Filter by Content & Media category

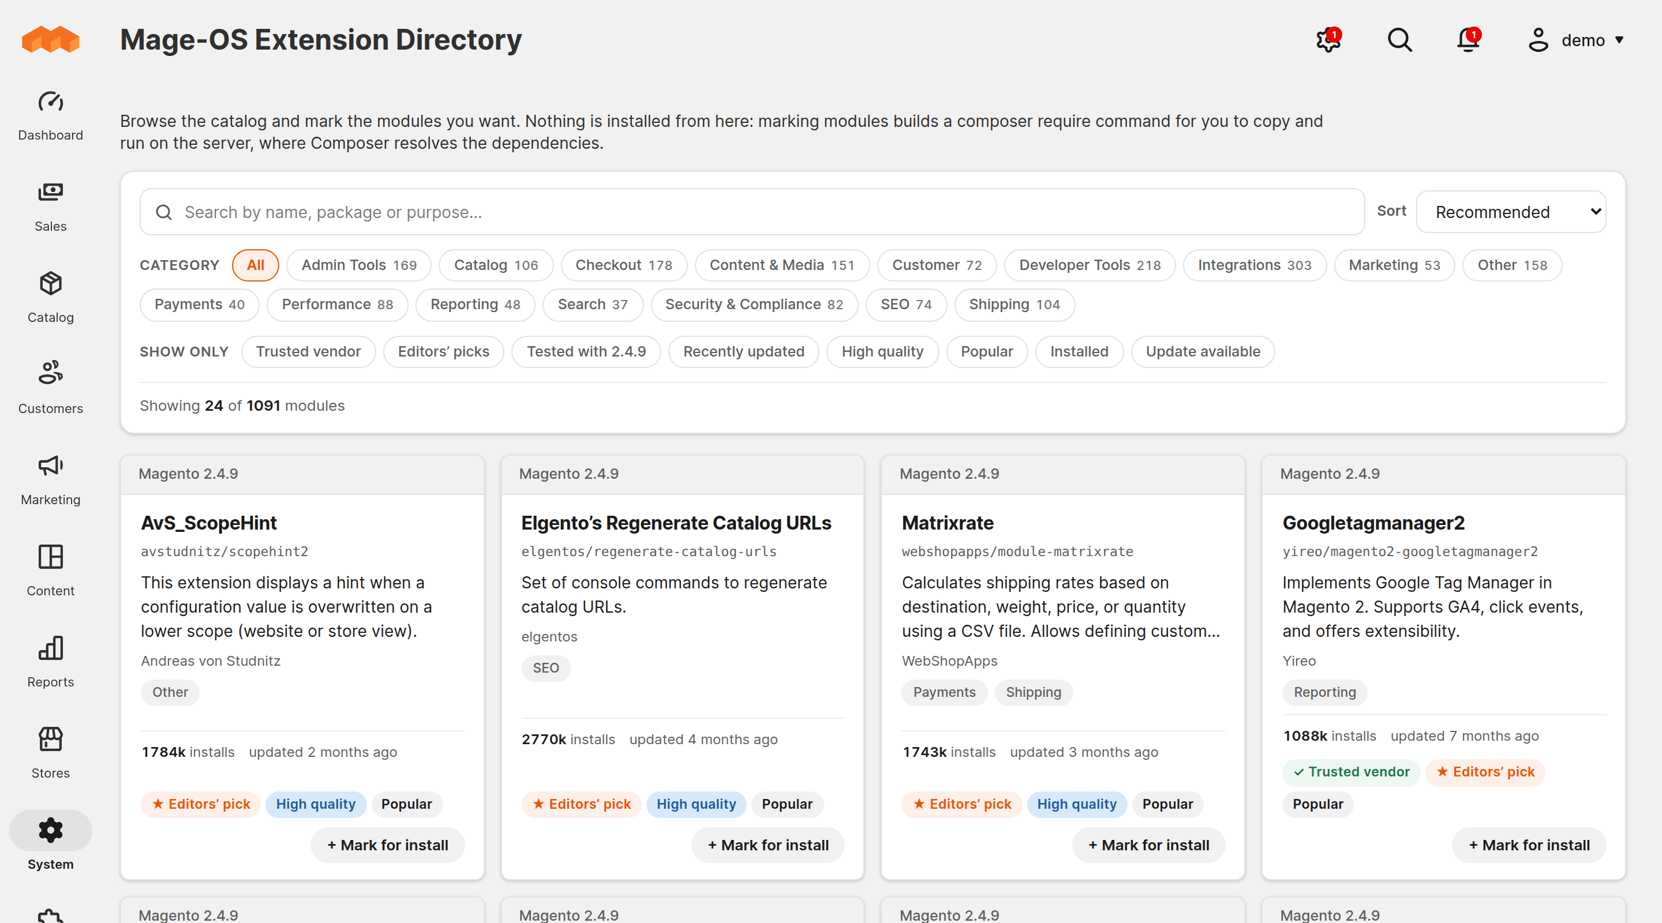click(x=782, y=265)
